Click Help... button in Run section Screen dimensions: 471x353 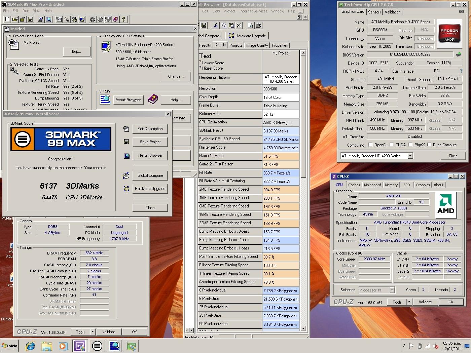coord(176,100)
